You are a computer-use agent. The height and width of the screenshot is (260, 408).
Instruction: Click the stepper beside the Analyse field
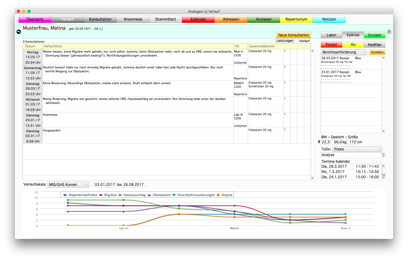(x=384, y=155)
